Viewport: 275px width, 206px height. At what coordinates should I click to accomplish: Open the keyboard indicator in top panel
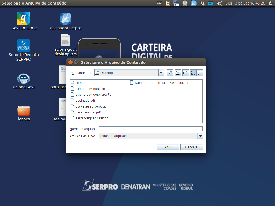pyautogui.click(x=159, y=3)
